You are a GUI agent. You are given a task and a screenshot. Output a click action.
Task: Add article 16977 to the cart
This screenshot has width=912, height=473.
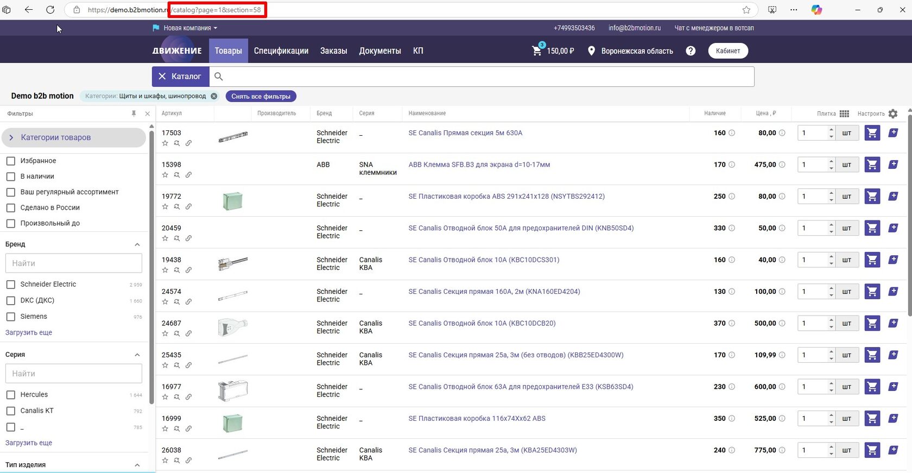coord(872,387)
